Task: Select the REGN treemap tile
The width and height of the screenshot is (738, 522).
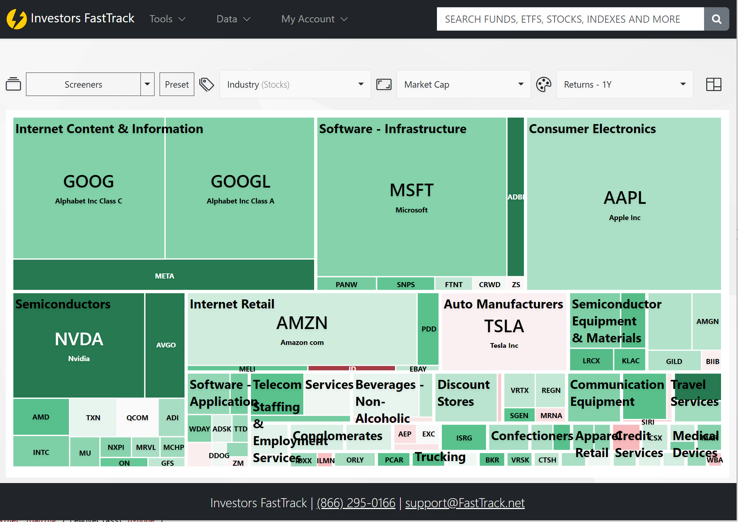Action: pos(551,390)
